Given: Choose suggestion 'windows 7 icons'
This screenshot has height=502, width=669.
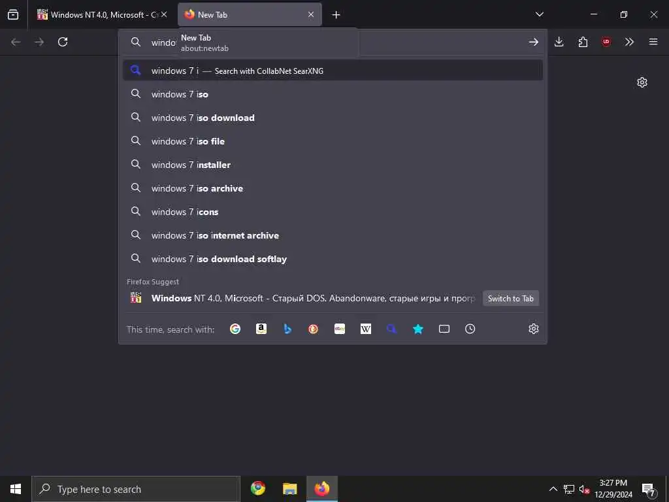Looking at the screenshot, I should tap(333, 211).
